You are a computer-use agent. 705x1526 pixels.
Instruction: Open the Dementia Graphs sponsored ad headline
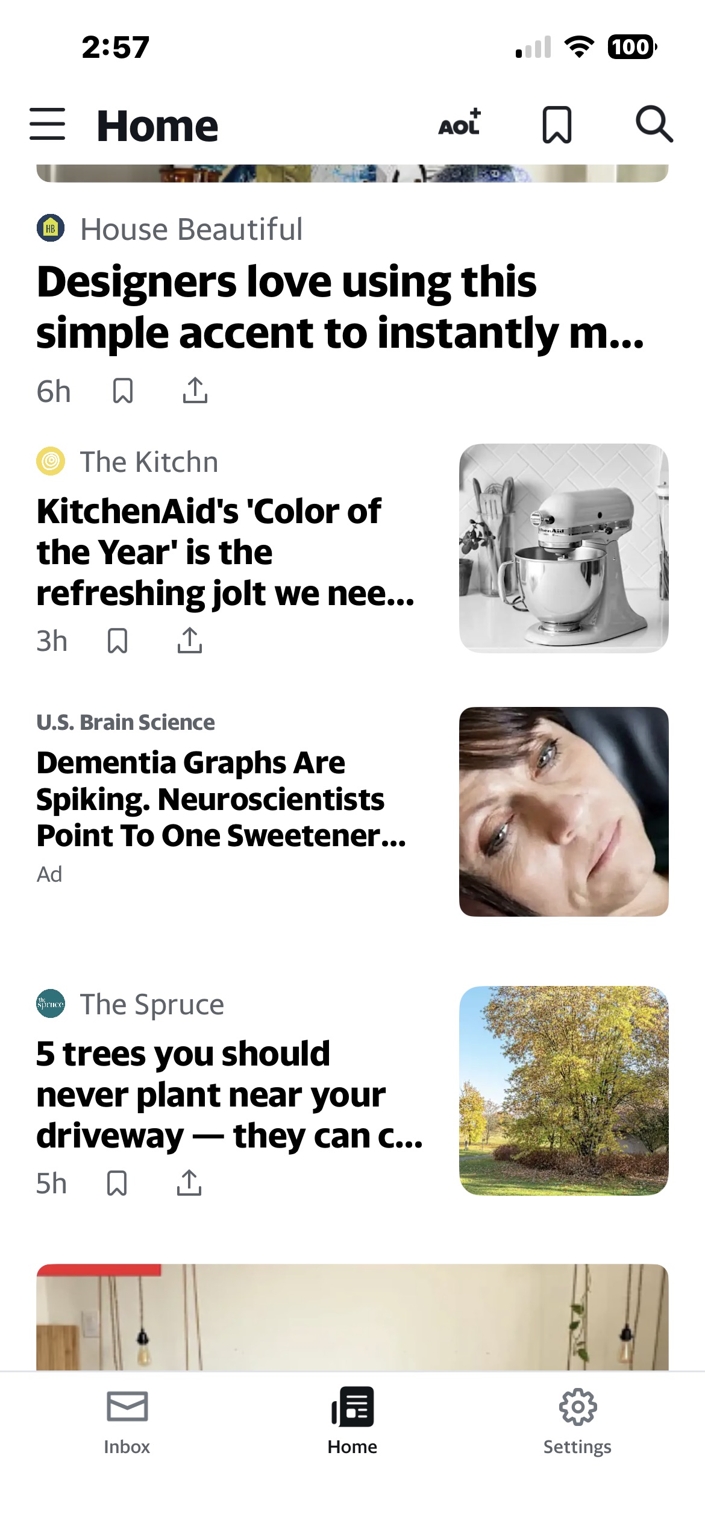pyautogui.click(x=221, y=799)
